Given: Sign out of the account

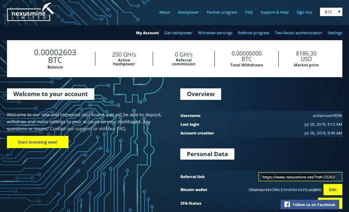Looking at the screenshot, I should 304,12.
